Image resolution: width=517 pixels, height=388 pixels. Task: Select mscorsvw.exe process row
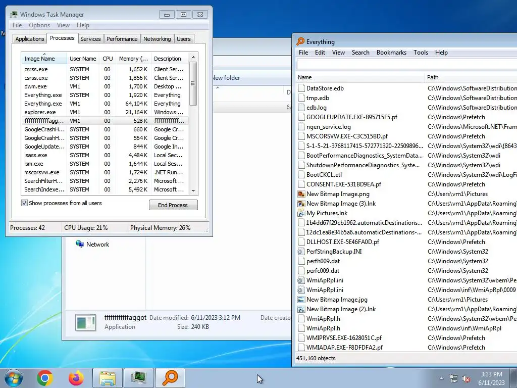(x=105, y=172)
